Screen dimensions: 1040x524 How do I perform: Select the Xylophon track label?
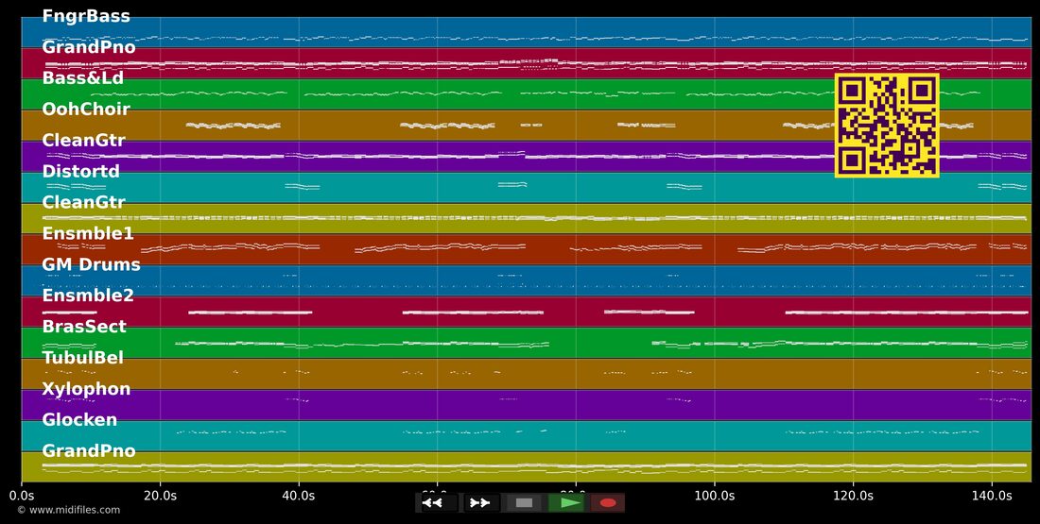click(86, 388)
